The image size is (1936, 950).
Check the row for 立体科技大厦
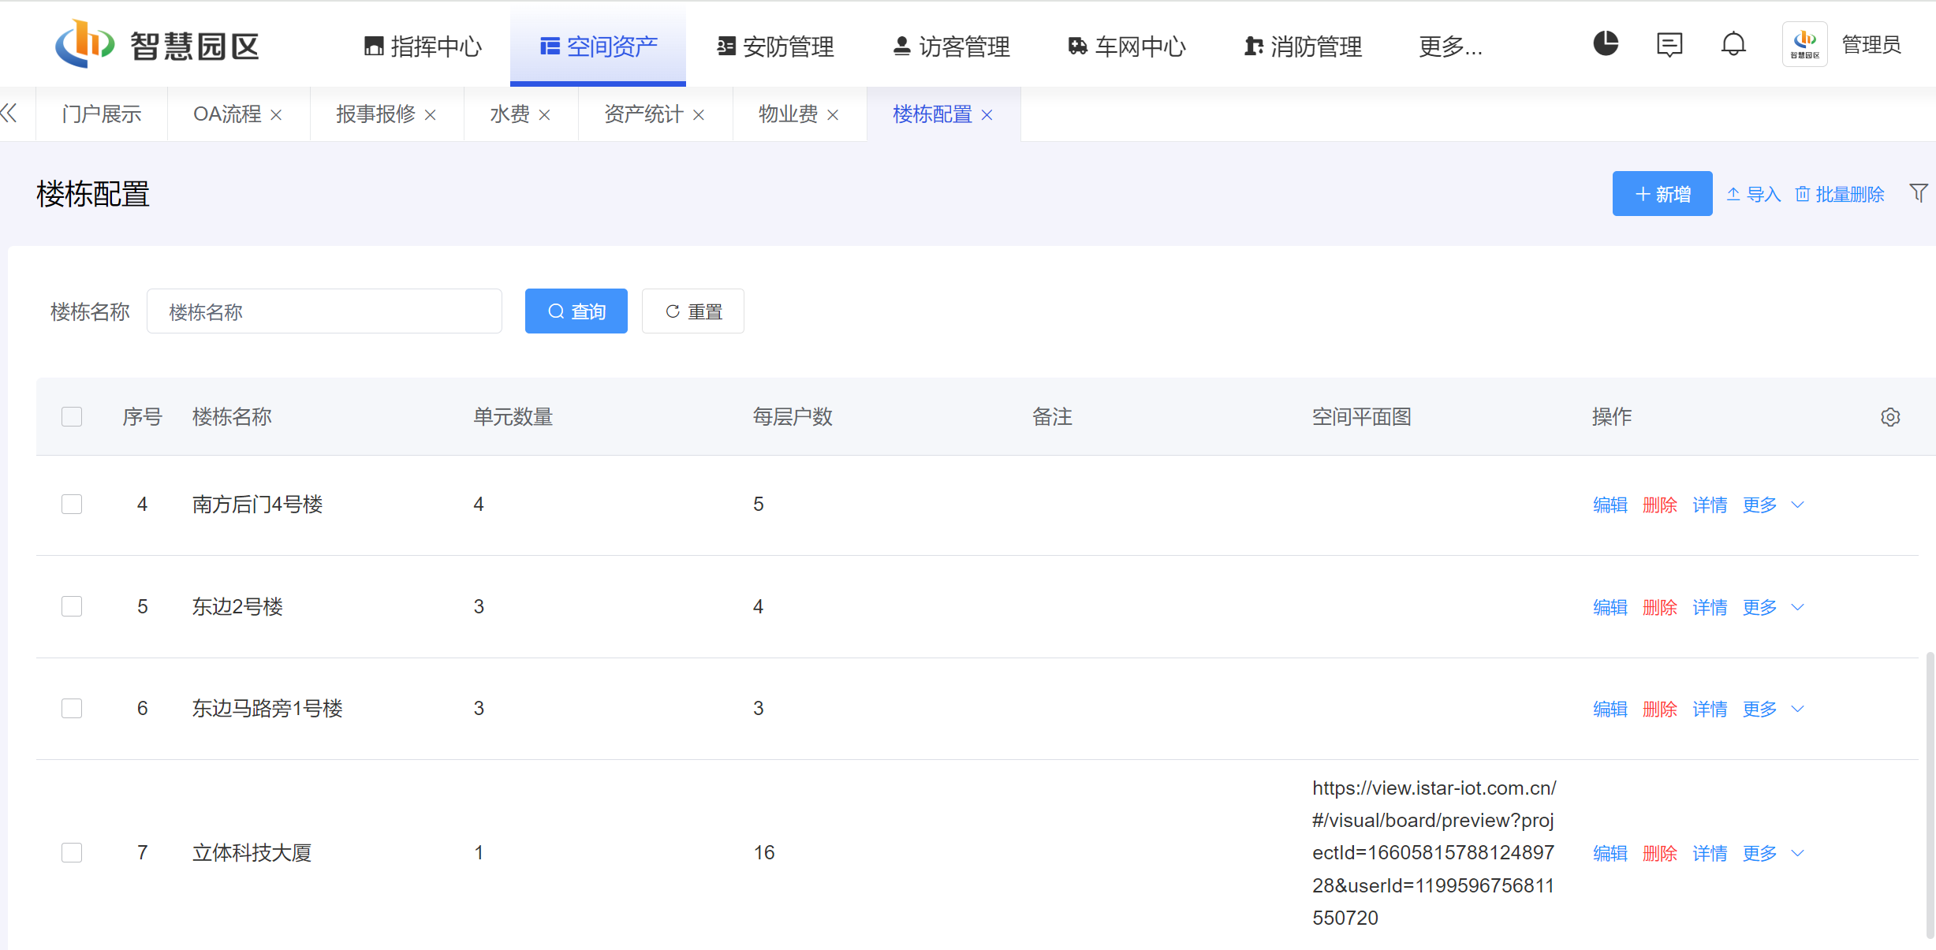[72, 852]
